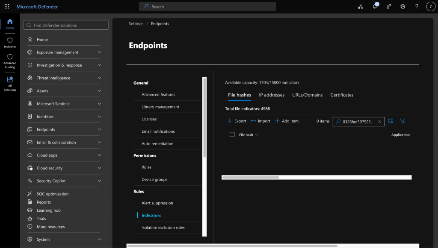Open All Solutions in the left rail
The image size is (438, 248).
click(10, 84)
